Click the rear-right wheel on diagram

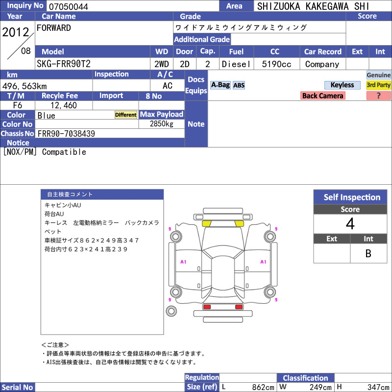click(270, 292)
